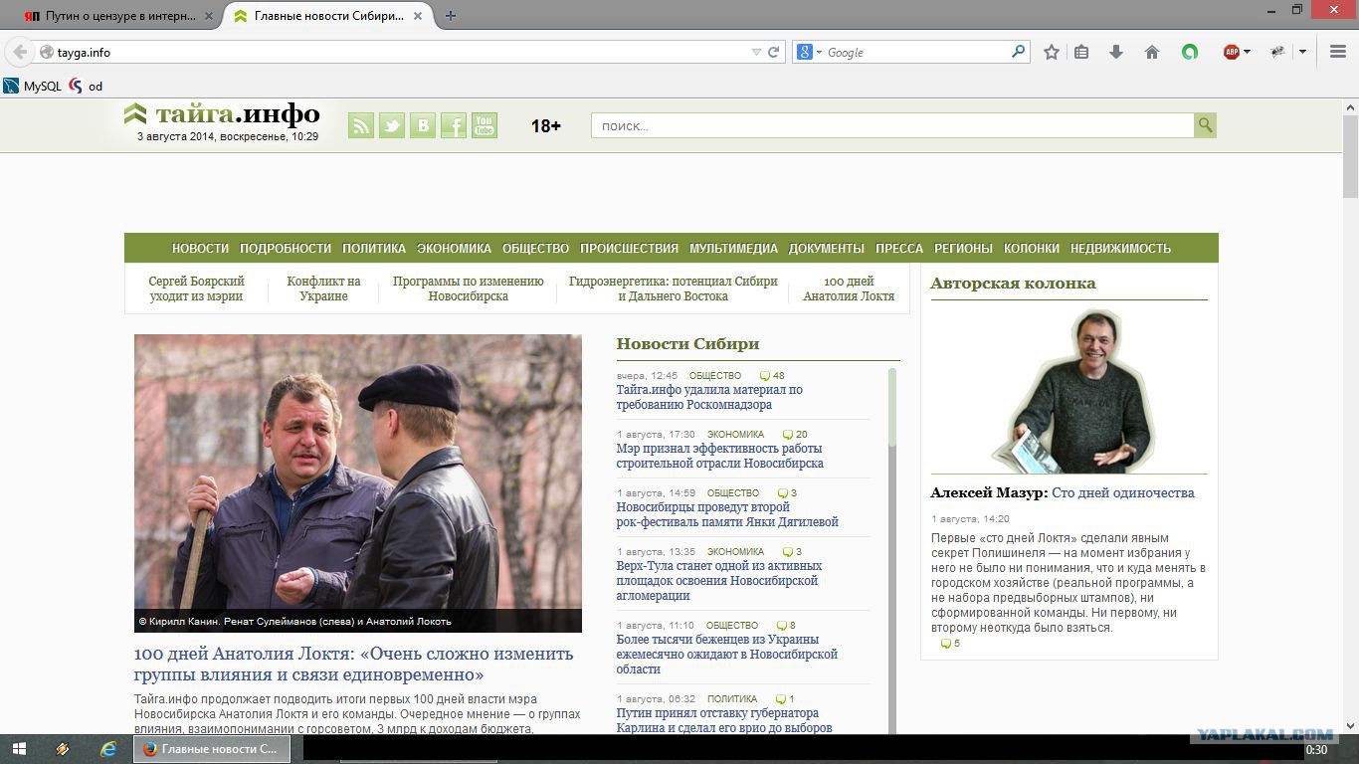Close the Путин о цензуре tab
The height and width of the screenshot is (764, 1359).
[x=208, y=16]
